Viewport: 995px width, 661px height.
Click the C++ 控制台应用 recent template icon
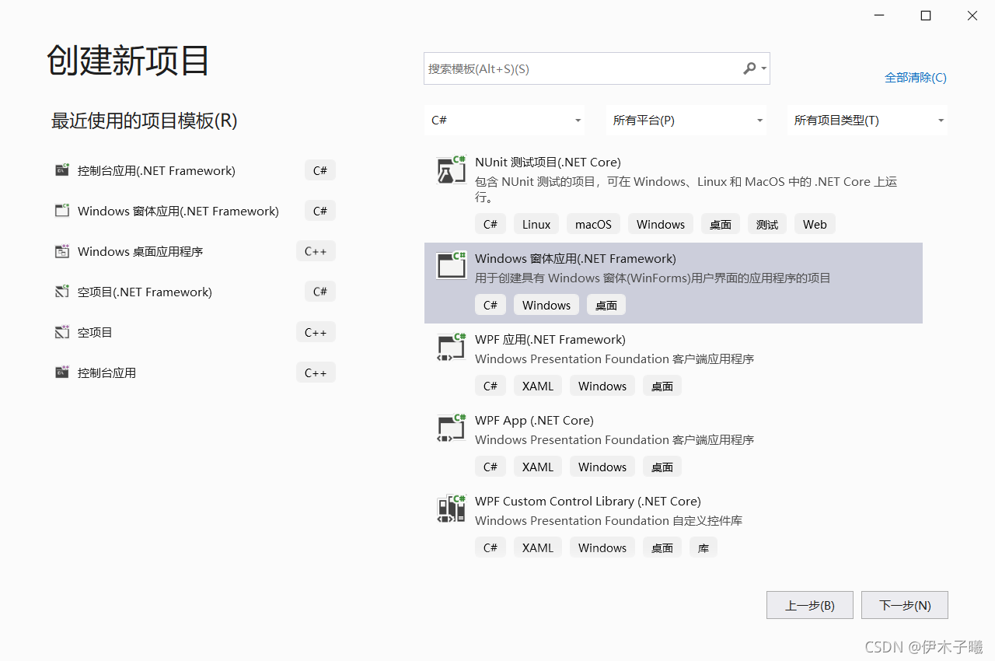62,372
